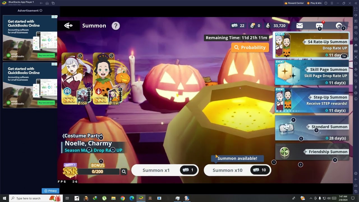Image resolution: width=359 pixels, height=202 pixels.
Task: Go back using BlueStacks title bar arrow
Action: coord(41,3)
